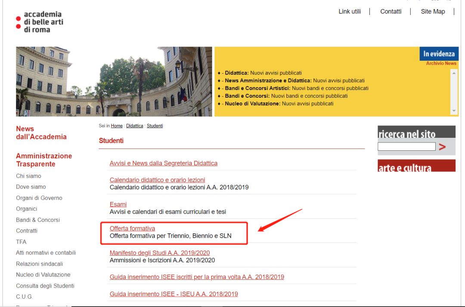Click the Accademia di Belle Arti logo
465x307 pixels.
point(40,22)
